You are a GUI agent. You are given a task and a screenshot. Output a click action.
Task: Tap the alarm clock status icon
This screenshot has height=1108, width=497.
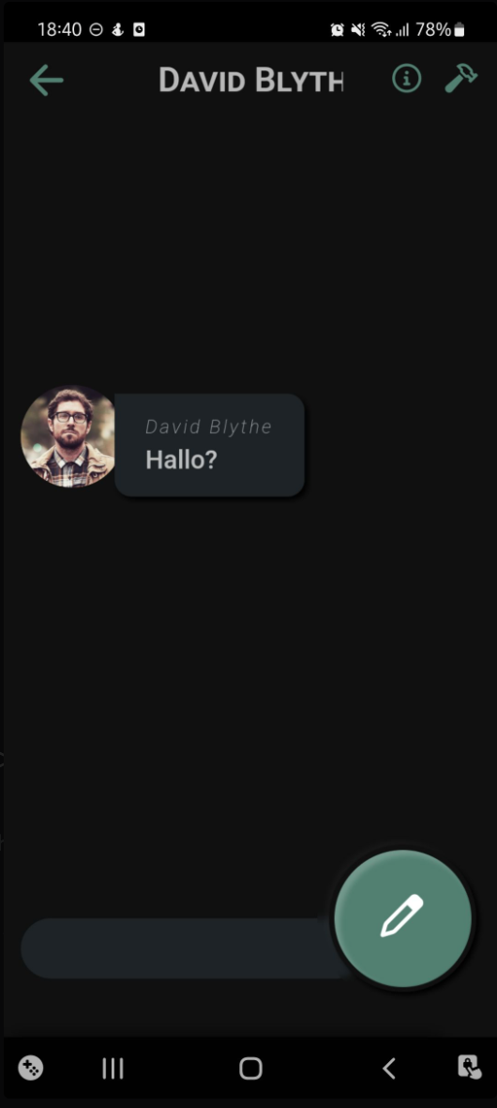(338, 30)
